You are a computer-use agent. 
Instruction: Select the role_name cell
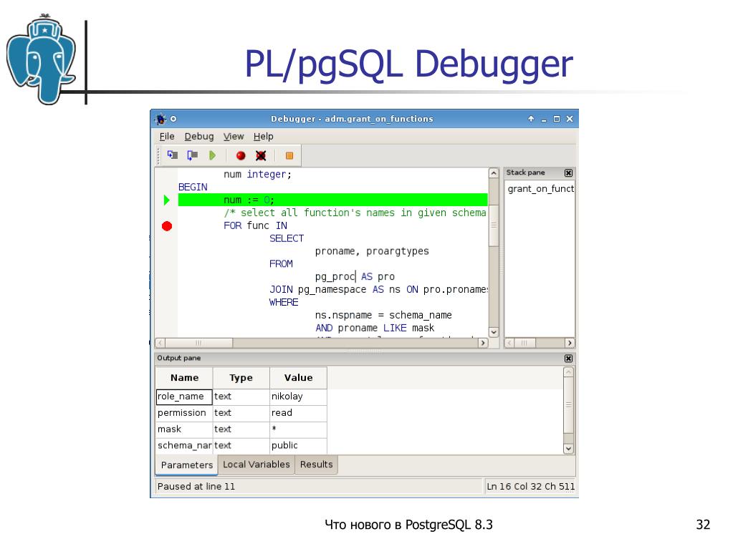(184, 397)
